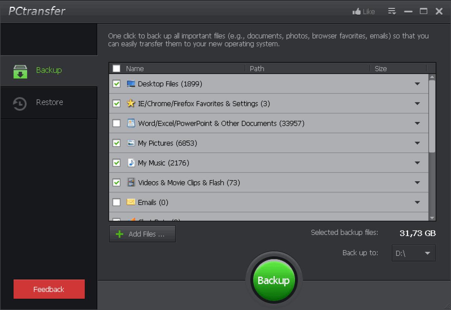Click the picture icon on My Pictures row

pyautogui.click(x=131, y=143)
